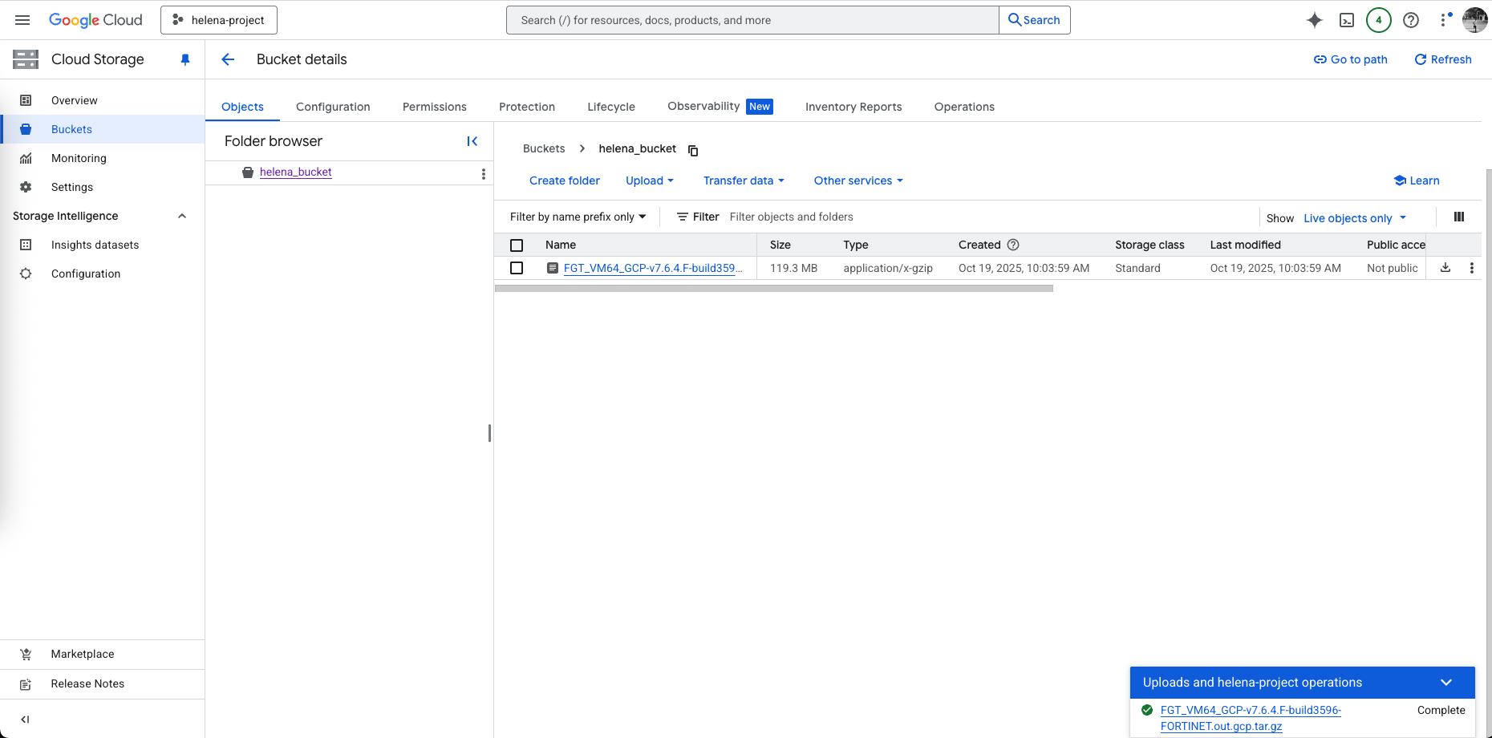The height and width of the screenshot is (738, 1492).
Task: Click the Create folder button
Action: [x=564, y=180]
